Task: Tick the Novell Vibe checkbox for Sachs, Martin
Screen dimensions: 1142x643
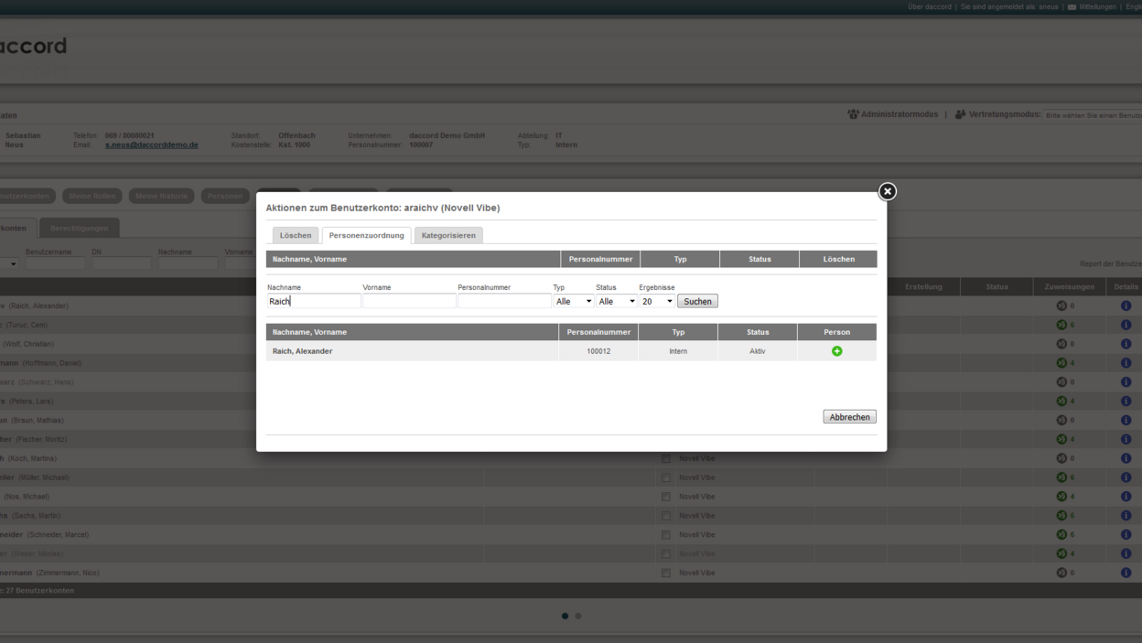Action: 666,516
